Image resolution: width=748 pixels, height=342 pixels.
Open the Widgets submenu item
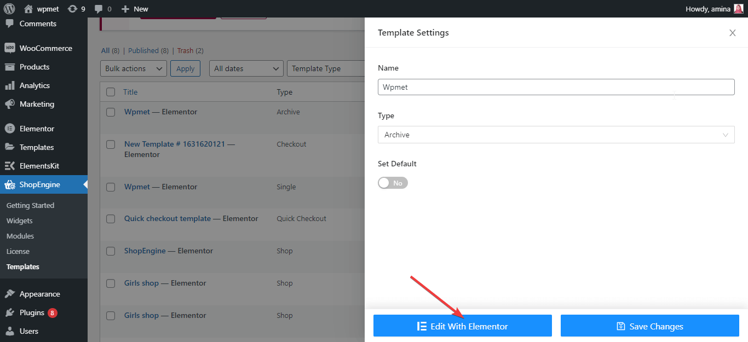coord(20,221)
